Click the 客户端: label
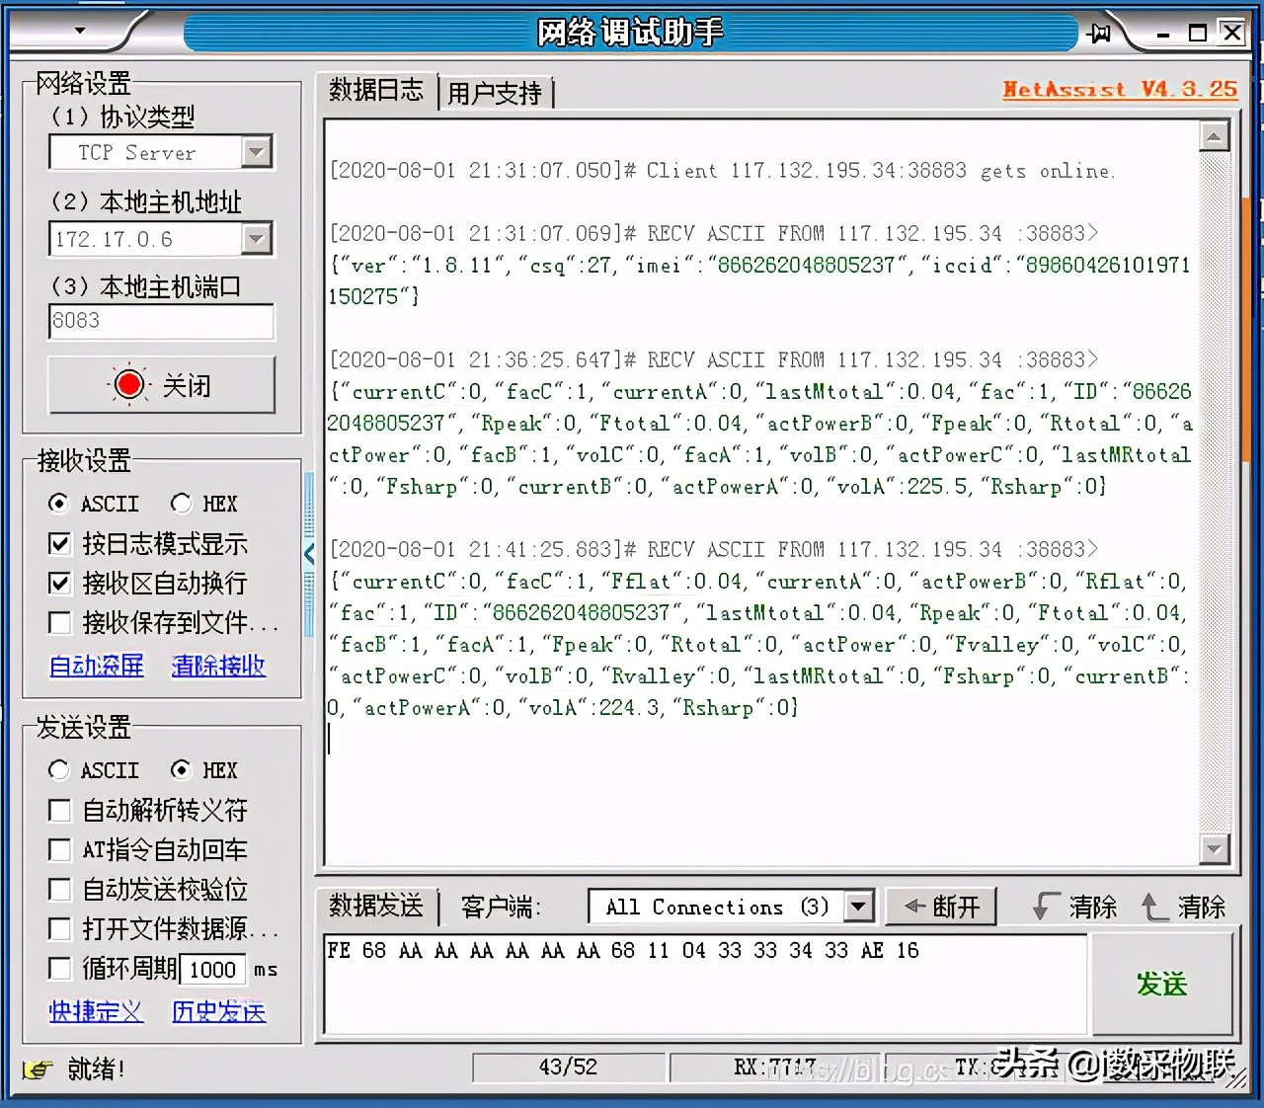1264x1108 pixels. pyautogui.click(x=502, y=907)
